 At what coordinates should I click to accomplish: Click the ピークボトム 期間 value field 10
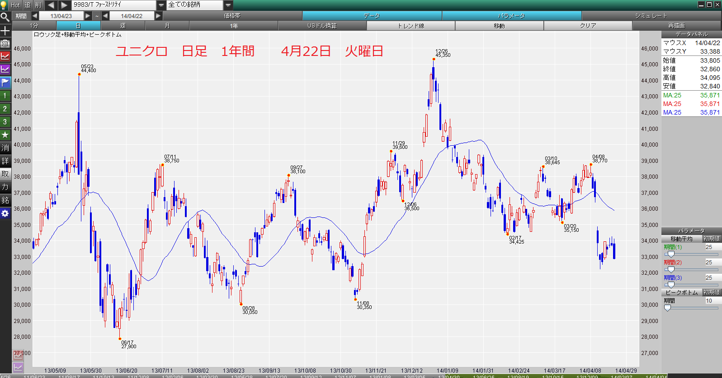tap(713, 301)
